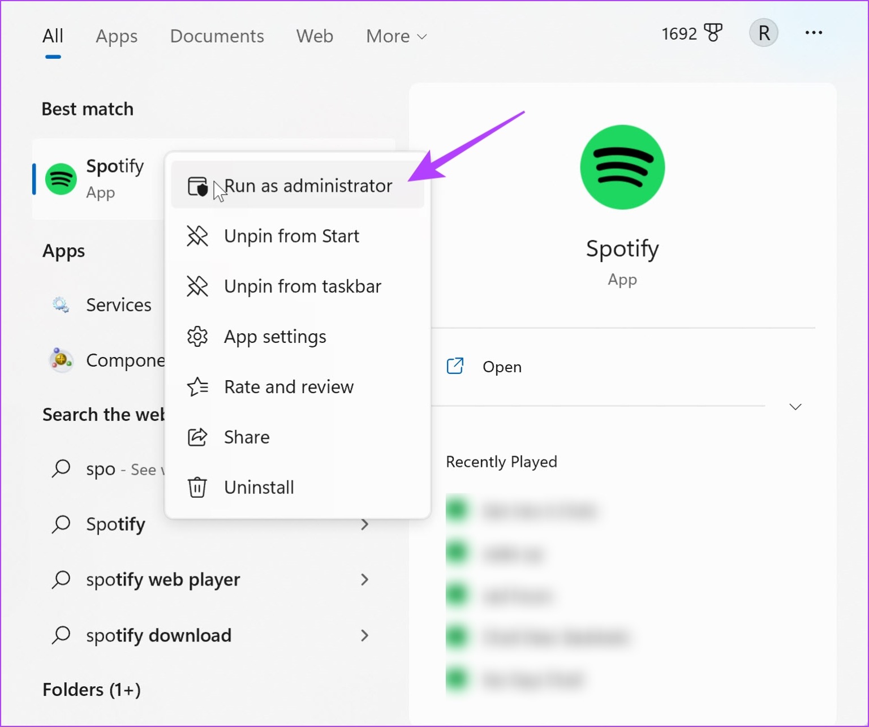Click the Rate and review star icon
Viewport: 869px width, 727px height.
pos(196,386)
